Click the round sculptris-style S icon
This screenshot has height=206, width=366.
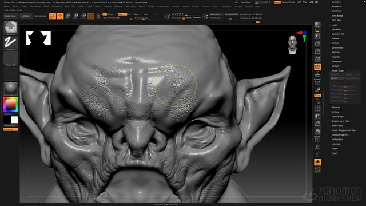pos(98,16)
